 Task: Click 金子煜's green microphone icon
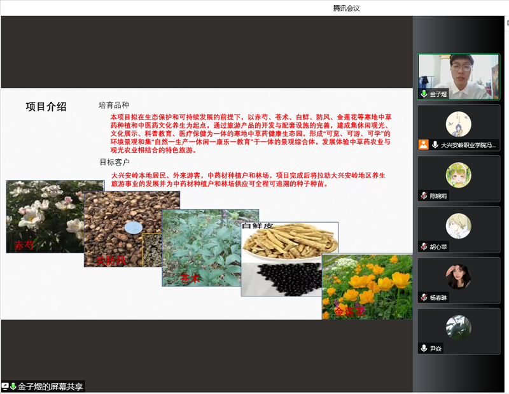(x=424, y=94)
